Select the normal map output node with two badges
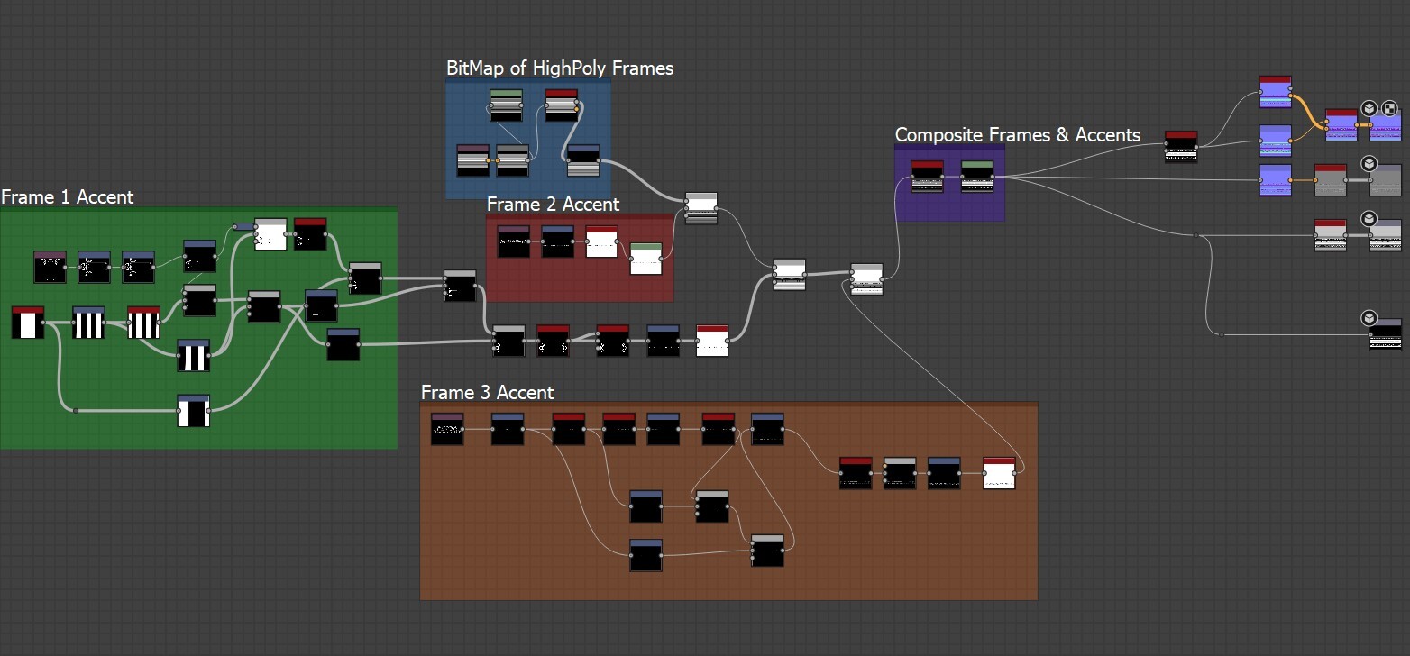 pos(1386,124)
